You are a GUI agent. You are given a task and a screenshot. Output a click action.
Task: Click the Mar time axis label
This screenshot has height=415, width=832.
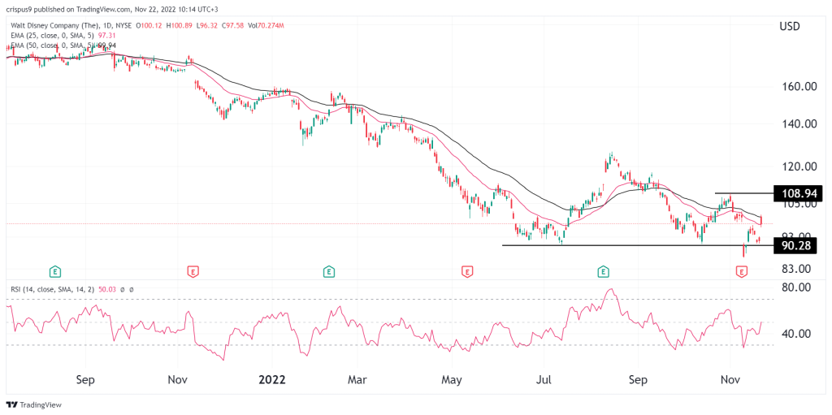357,381
